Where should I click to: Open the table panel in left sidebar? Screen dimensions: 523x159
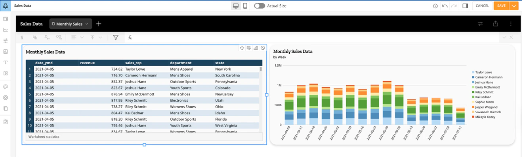(6, 19)
